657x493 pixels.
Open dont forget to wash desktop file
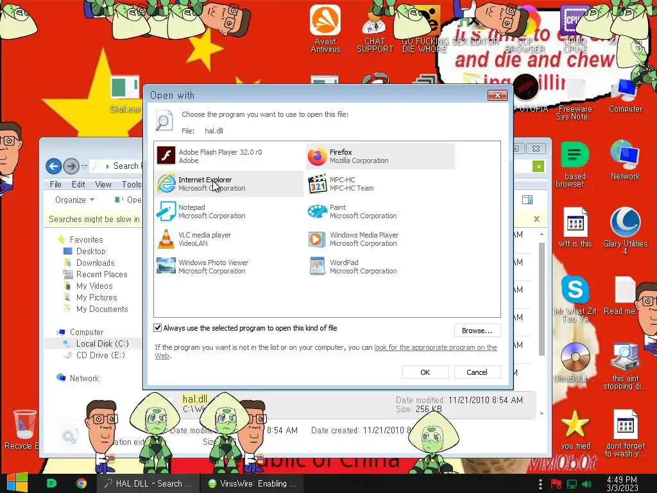click(625, 433)
